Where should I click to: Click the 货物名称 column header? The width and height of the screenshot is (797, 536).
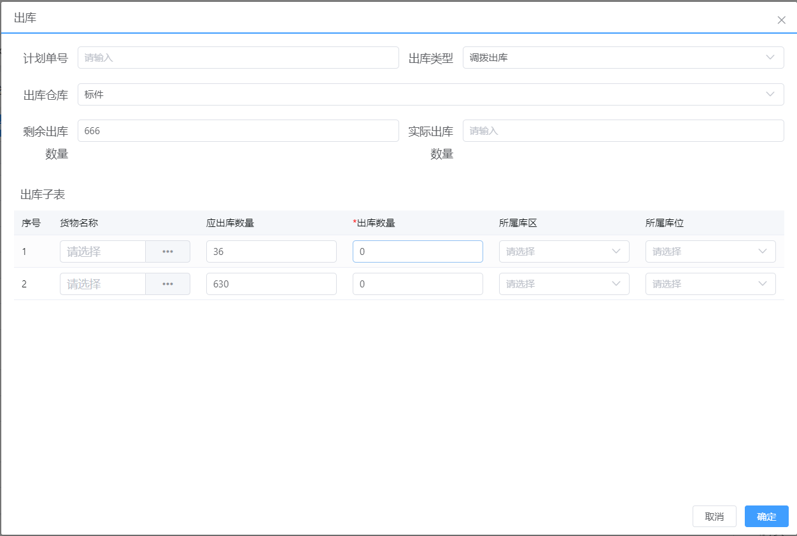coord(79,223)
